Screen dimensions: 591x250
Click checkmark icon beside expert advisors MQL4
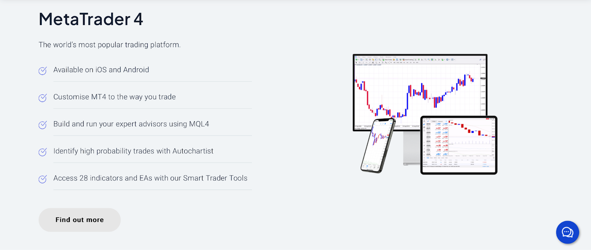coord(43,125)
